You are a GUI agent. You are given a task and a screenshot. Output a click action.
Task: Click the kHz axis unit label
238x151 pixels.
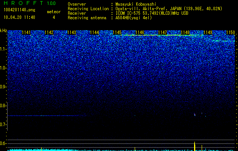point(3,31)
